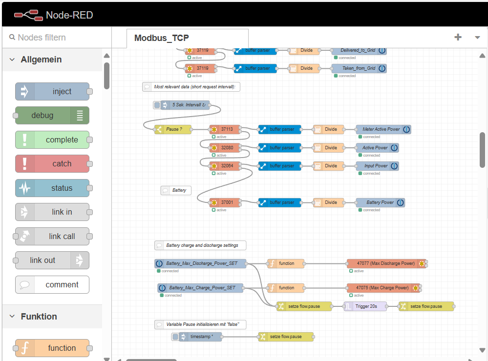The height and width of the screenshot is (361, 488).
Task: Open the flow tab list dropdown
Action: (x=477, y=37)
